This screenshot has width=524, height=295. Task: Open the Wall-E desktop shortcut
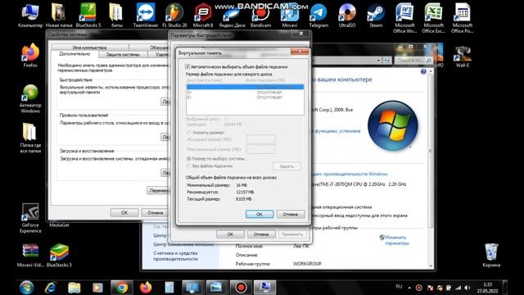[463, 56]
